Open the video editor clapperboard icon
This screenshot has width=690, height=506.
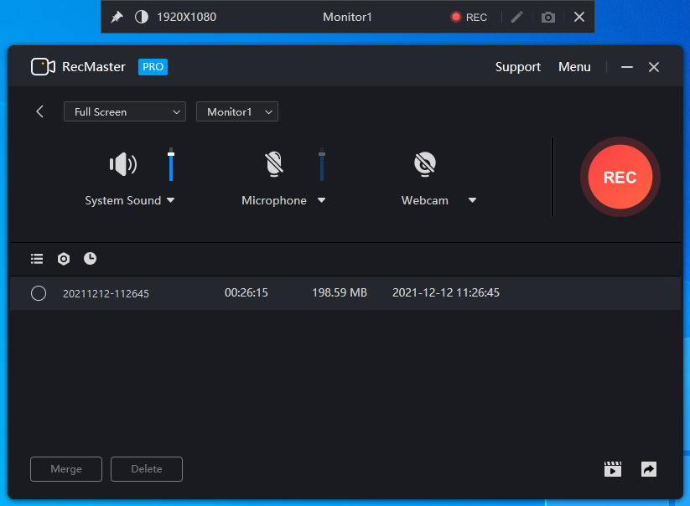click(x=613, y=469)
